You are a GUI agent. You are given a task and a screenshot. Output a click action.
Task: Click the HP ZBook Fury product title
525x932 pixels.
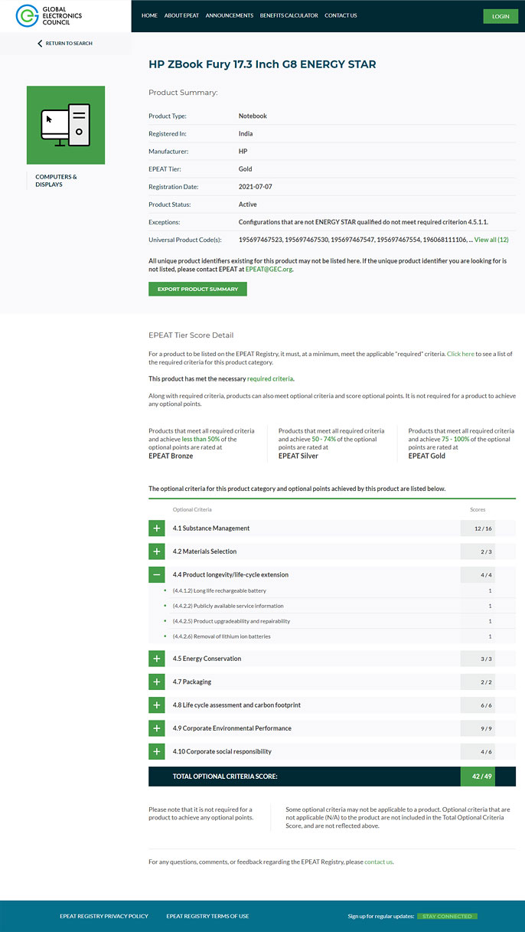[262, 64]
